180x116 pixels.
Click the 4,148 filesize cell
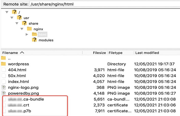99,94
